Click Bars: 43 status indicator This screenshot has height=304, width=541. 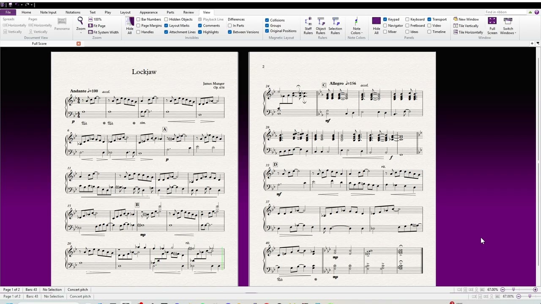click(x=31, y=290)
